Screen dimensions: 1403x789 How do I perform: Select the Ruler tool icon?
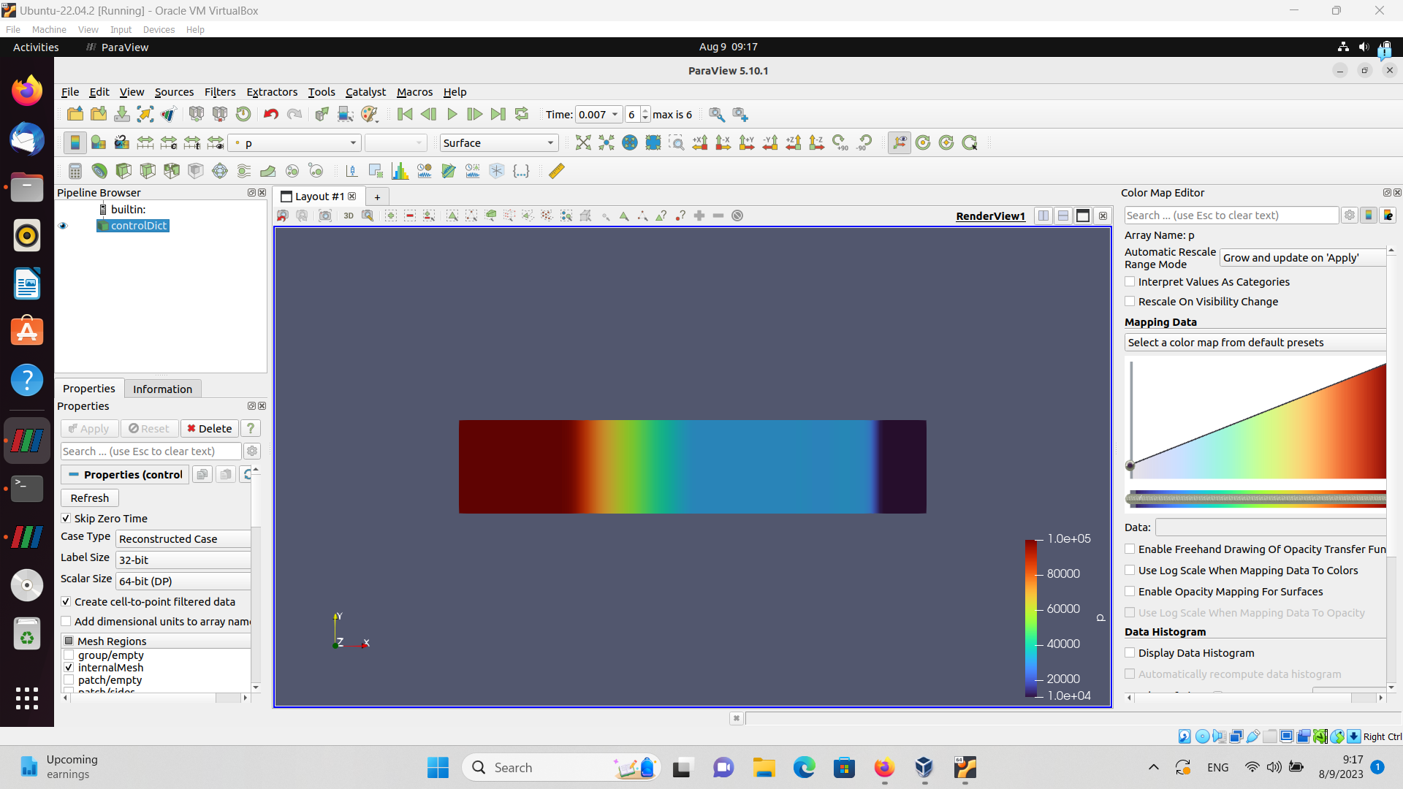pos(556,171)
